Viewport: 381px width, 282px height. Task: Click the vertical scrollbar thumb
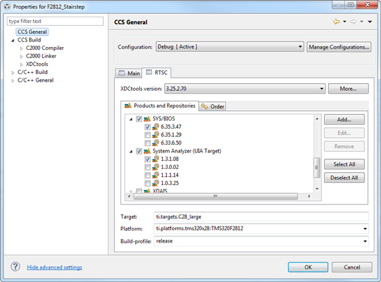[317, 168]
